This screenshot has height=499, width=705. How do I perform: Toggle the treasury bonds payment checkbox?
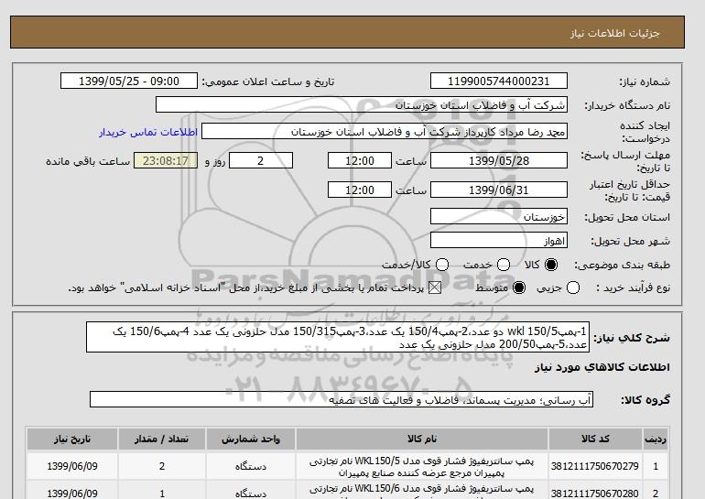(x=435, y=287)
